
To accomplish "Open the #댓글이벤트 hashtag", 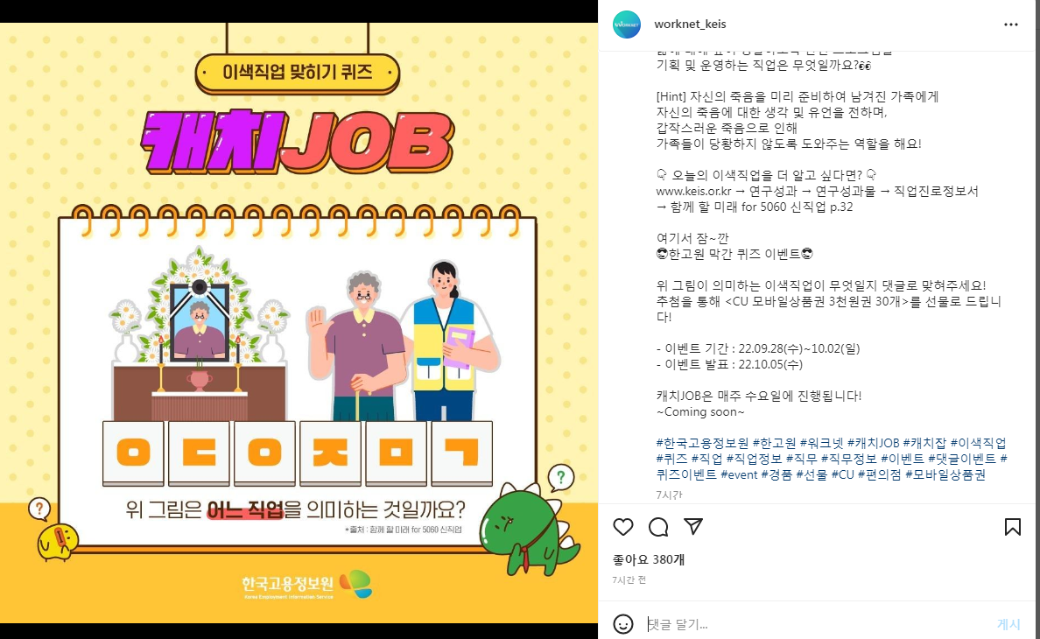I will point(962,459).
